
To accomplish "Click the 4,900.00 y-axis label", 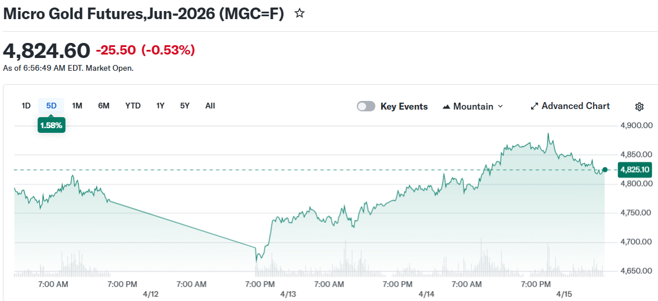I will [636, 125].
